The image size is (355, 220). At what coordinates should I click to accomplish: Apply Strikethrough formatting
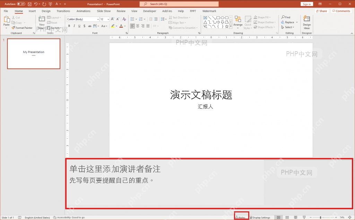pos(90,26)
